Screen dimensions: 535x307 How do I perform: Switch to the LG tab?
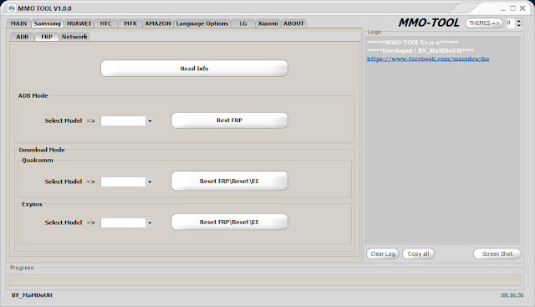pos(243,23)
